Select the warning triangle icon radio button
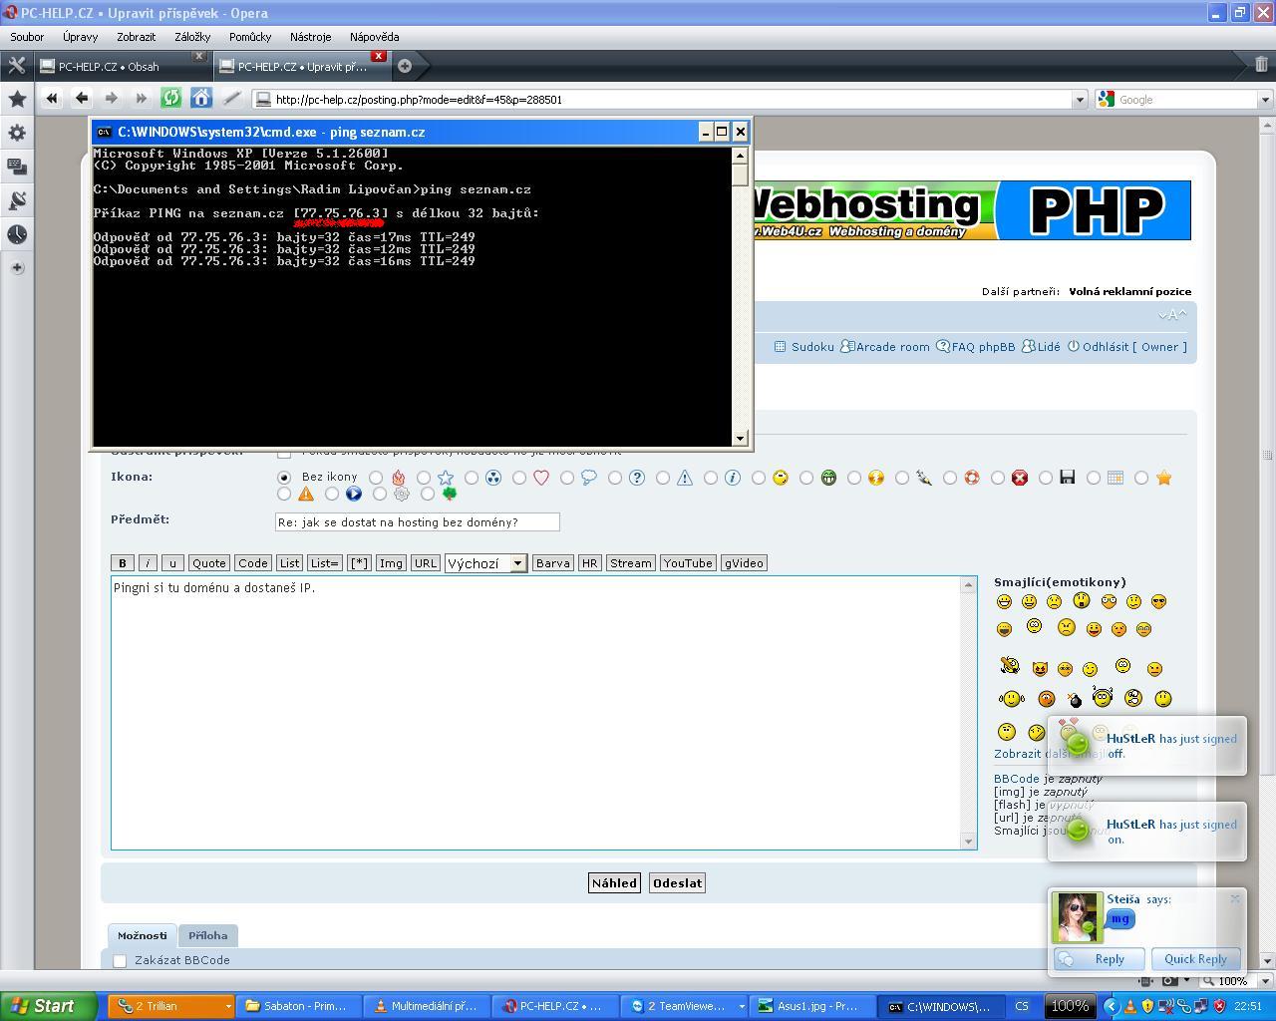Viewport: 1276px width, 1021px height. click(x=663, y=478)
